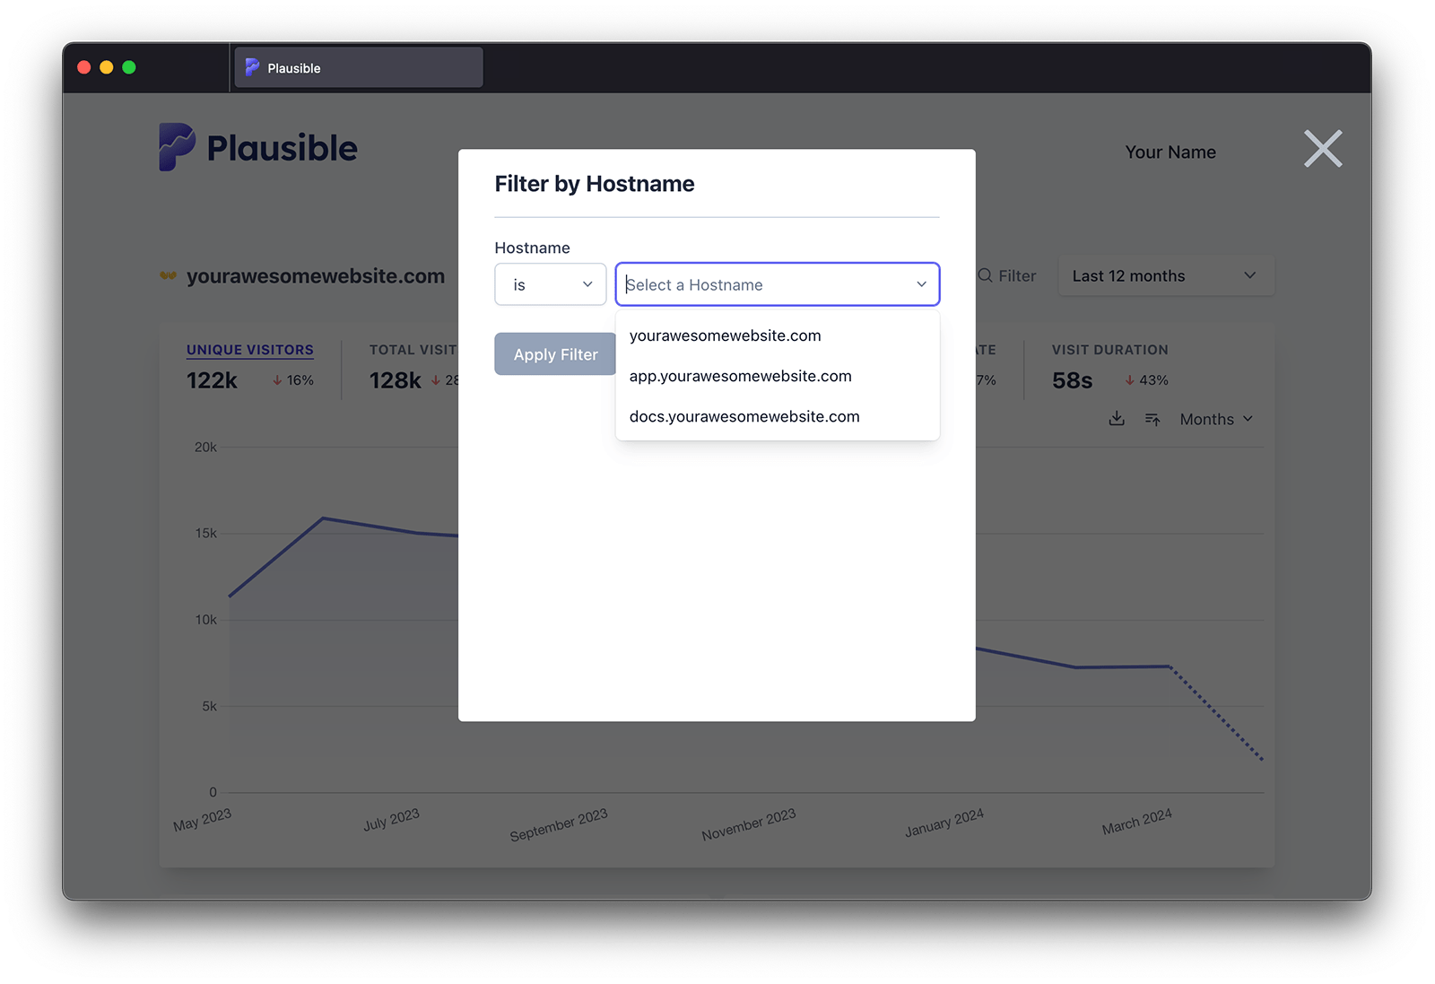The height and width of the screenshot is (984, 1435).
Task: Click the Filter button in the dashboard
Action: 1007,275
